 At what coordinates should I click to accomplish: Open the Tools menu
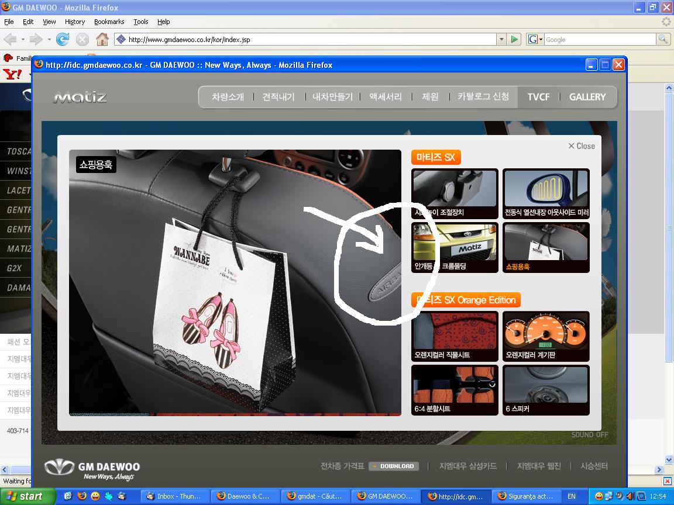140,22
